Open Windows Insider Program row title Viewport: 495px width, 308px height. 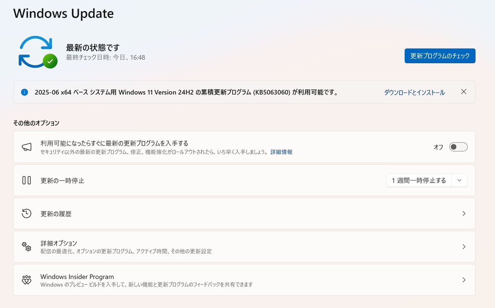[77, 277]
